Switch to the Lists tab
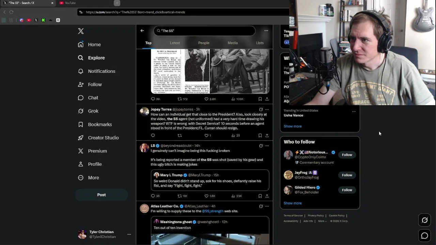 click(260, 43)
